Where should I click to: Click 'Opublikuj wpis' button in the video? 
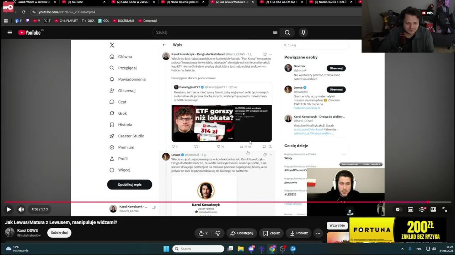coord(129,185)
